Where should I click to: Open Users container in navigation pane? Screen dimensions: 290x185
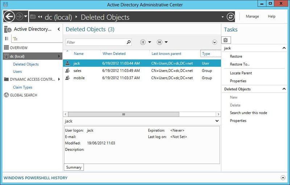click(x=17, y=72)
